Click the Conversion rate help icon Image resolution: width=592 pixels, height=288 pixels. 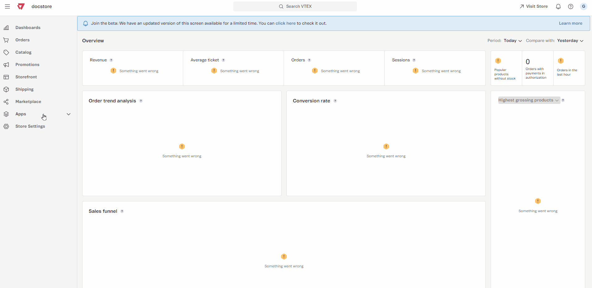click(335, 101)
